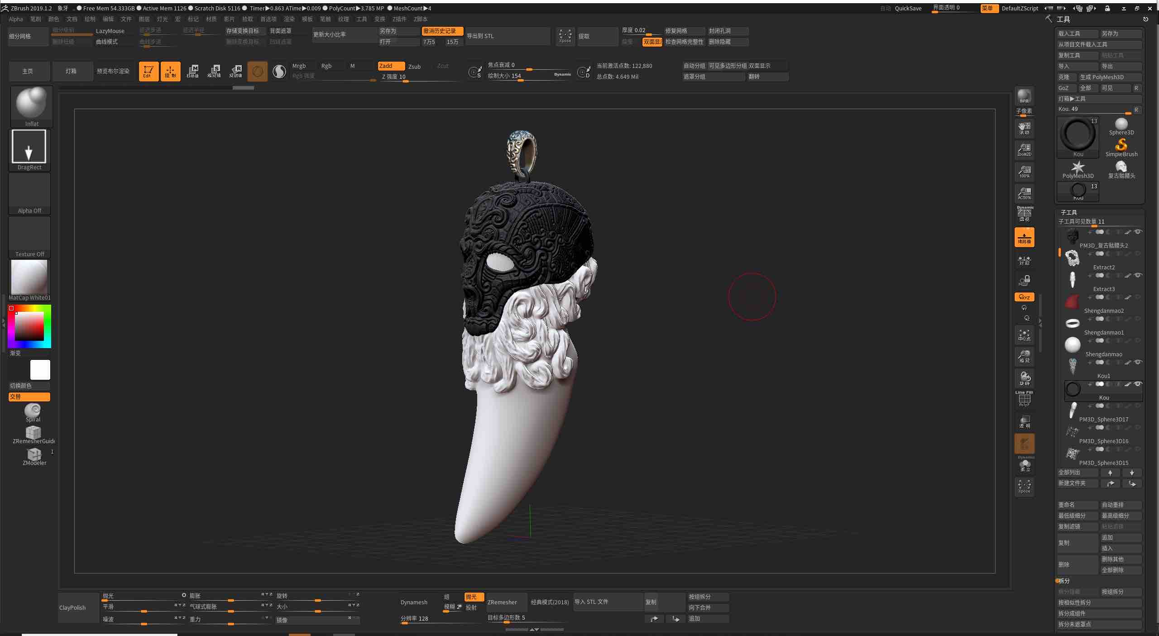Click the PolyMesh3D star icon

(x=1078, y=167)
